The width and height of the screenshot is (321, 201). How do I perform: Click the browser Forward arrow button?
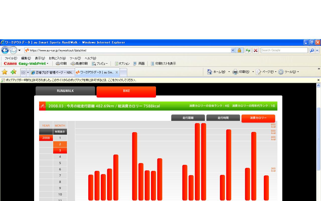(13, 50)
